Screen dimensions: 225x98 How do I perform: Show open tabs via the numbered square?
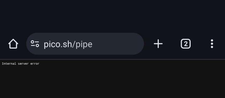click(x=186, y=44)
